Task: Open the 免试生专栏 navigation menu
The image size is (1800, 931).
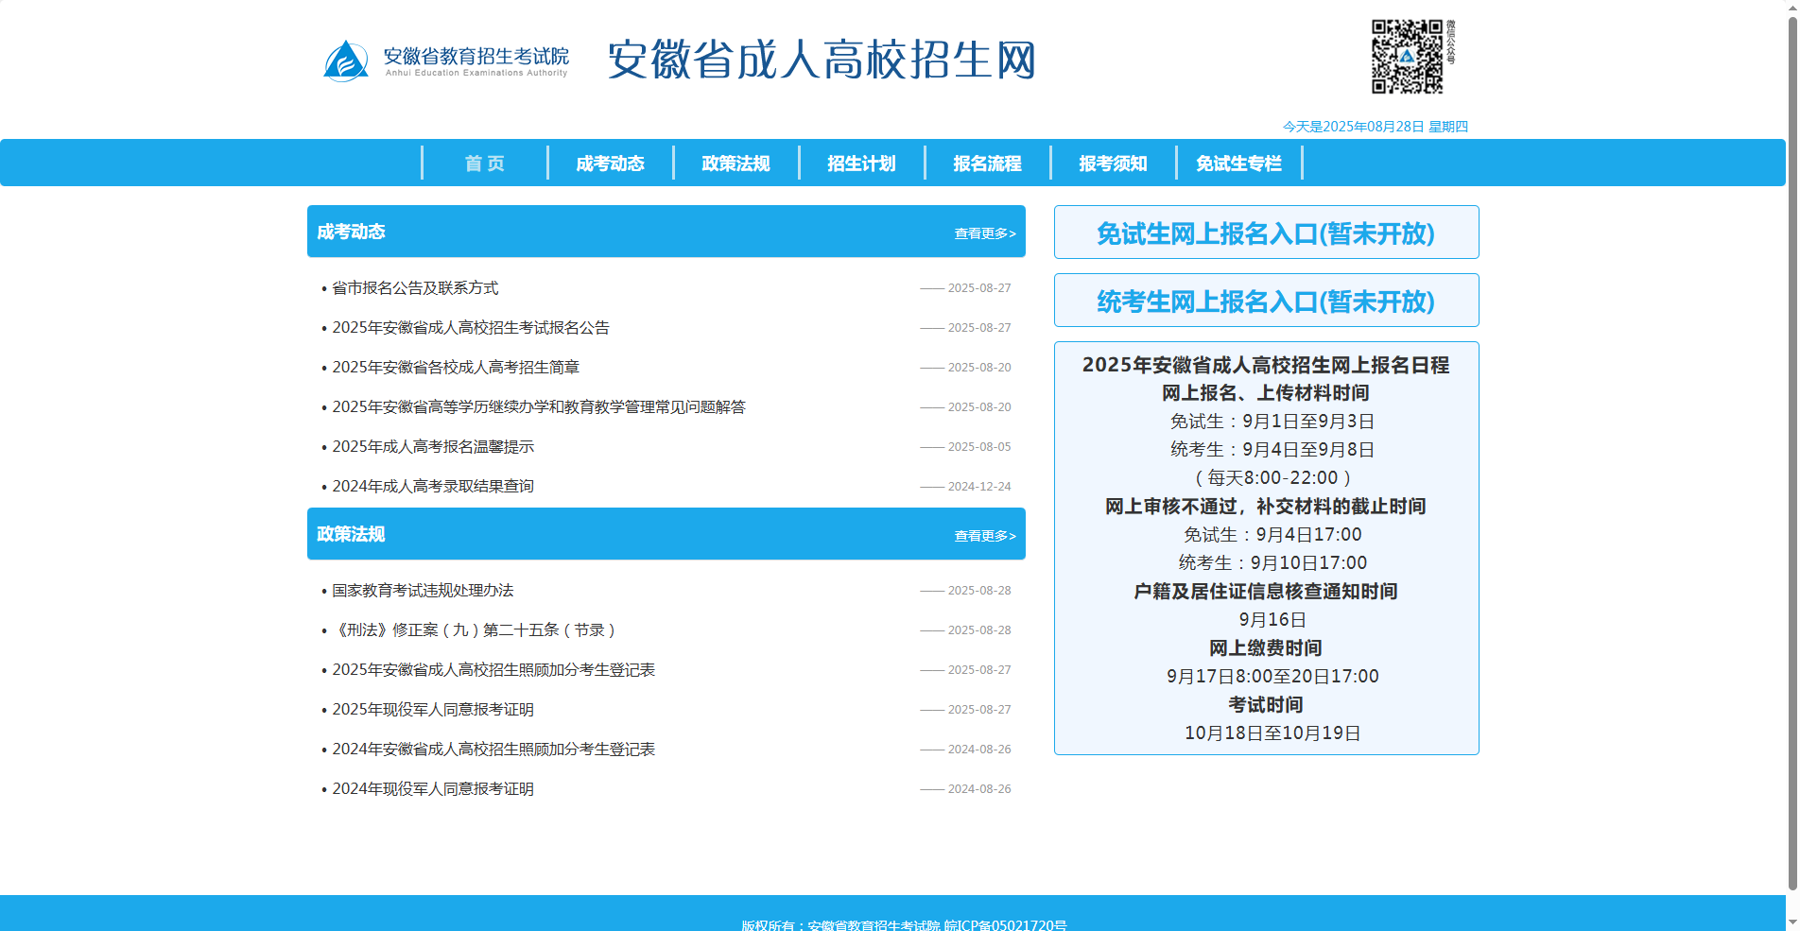Action: 1238,163
